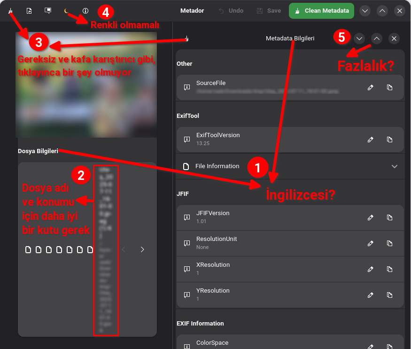Copy the YResolution value
The height and width of the screenshot is (349, 411).
[x=389, y=295]
